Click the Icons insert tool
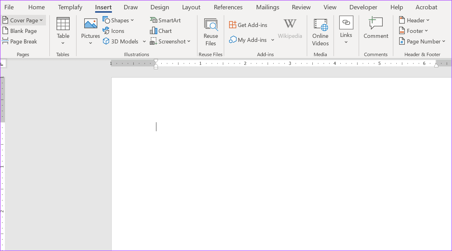This screenshot has width=452, height=251. 113,31
